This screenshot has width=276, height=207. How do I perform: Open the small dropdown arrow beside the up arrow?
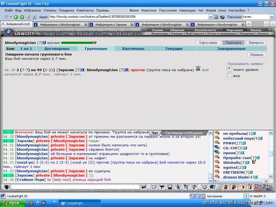tap(11, 17)
